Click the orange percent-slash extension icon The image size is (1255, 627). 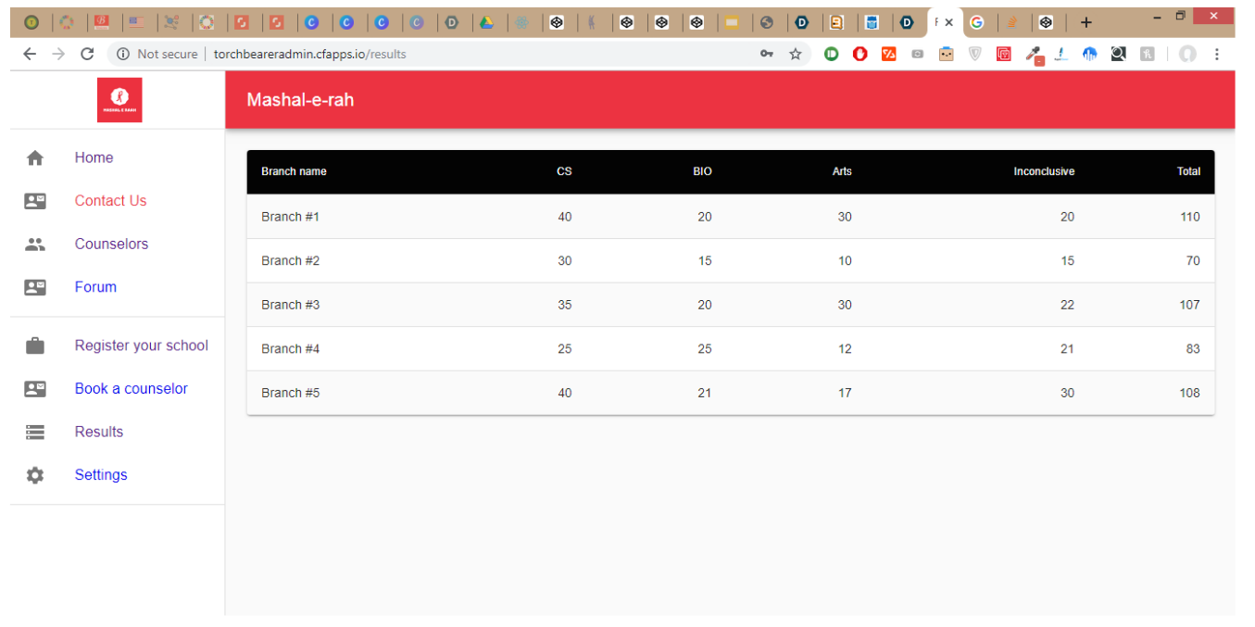click(x=889, y=54)
